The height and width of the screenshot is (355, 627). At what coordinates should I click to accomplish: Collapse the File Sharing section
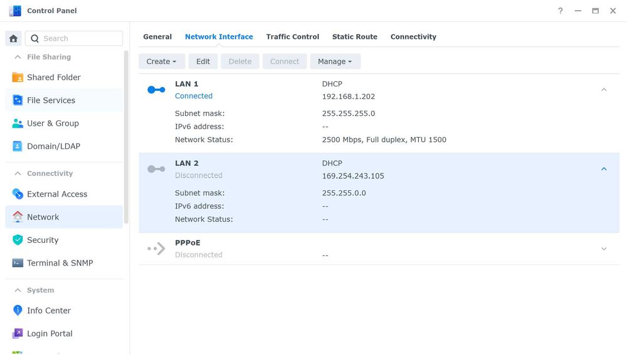pos(18,57)
